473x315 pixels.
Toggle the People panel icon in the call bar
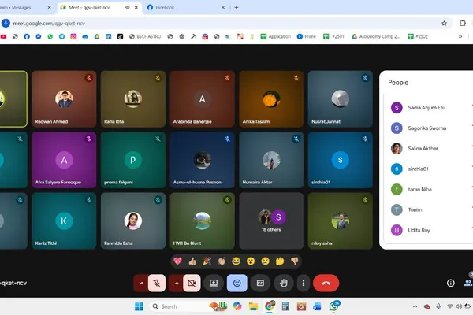[467, 283]
